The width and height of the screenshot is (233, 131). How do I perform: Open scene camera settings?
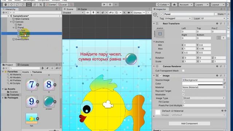click(x=130, y=13)
